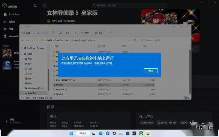The height and width of the screenshot is (137, 219).
Task: Click Xbox Series X|S platform tag
Action: [167, 123]
